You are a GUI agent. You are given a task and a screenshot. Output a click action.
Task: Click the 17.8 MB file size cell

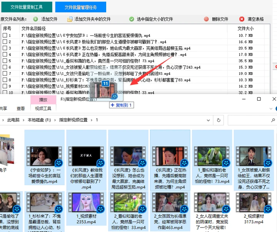245,55
